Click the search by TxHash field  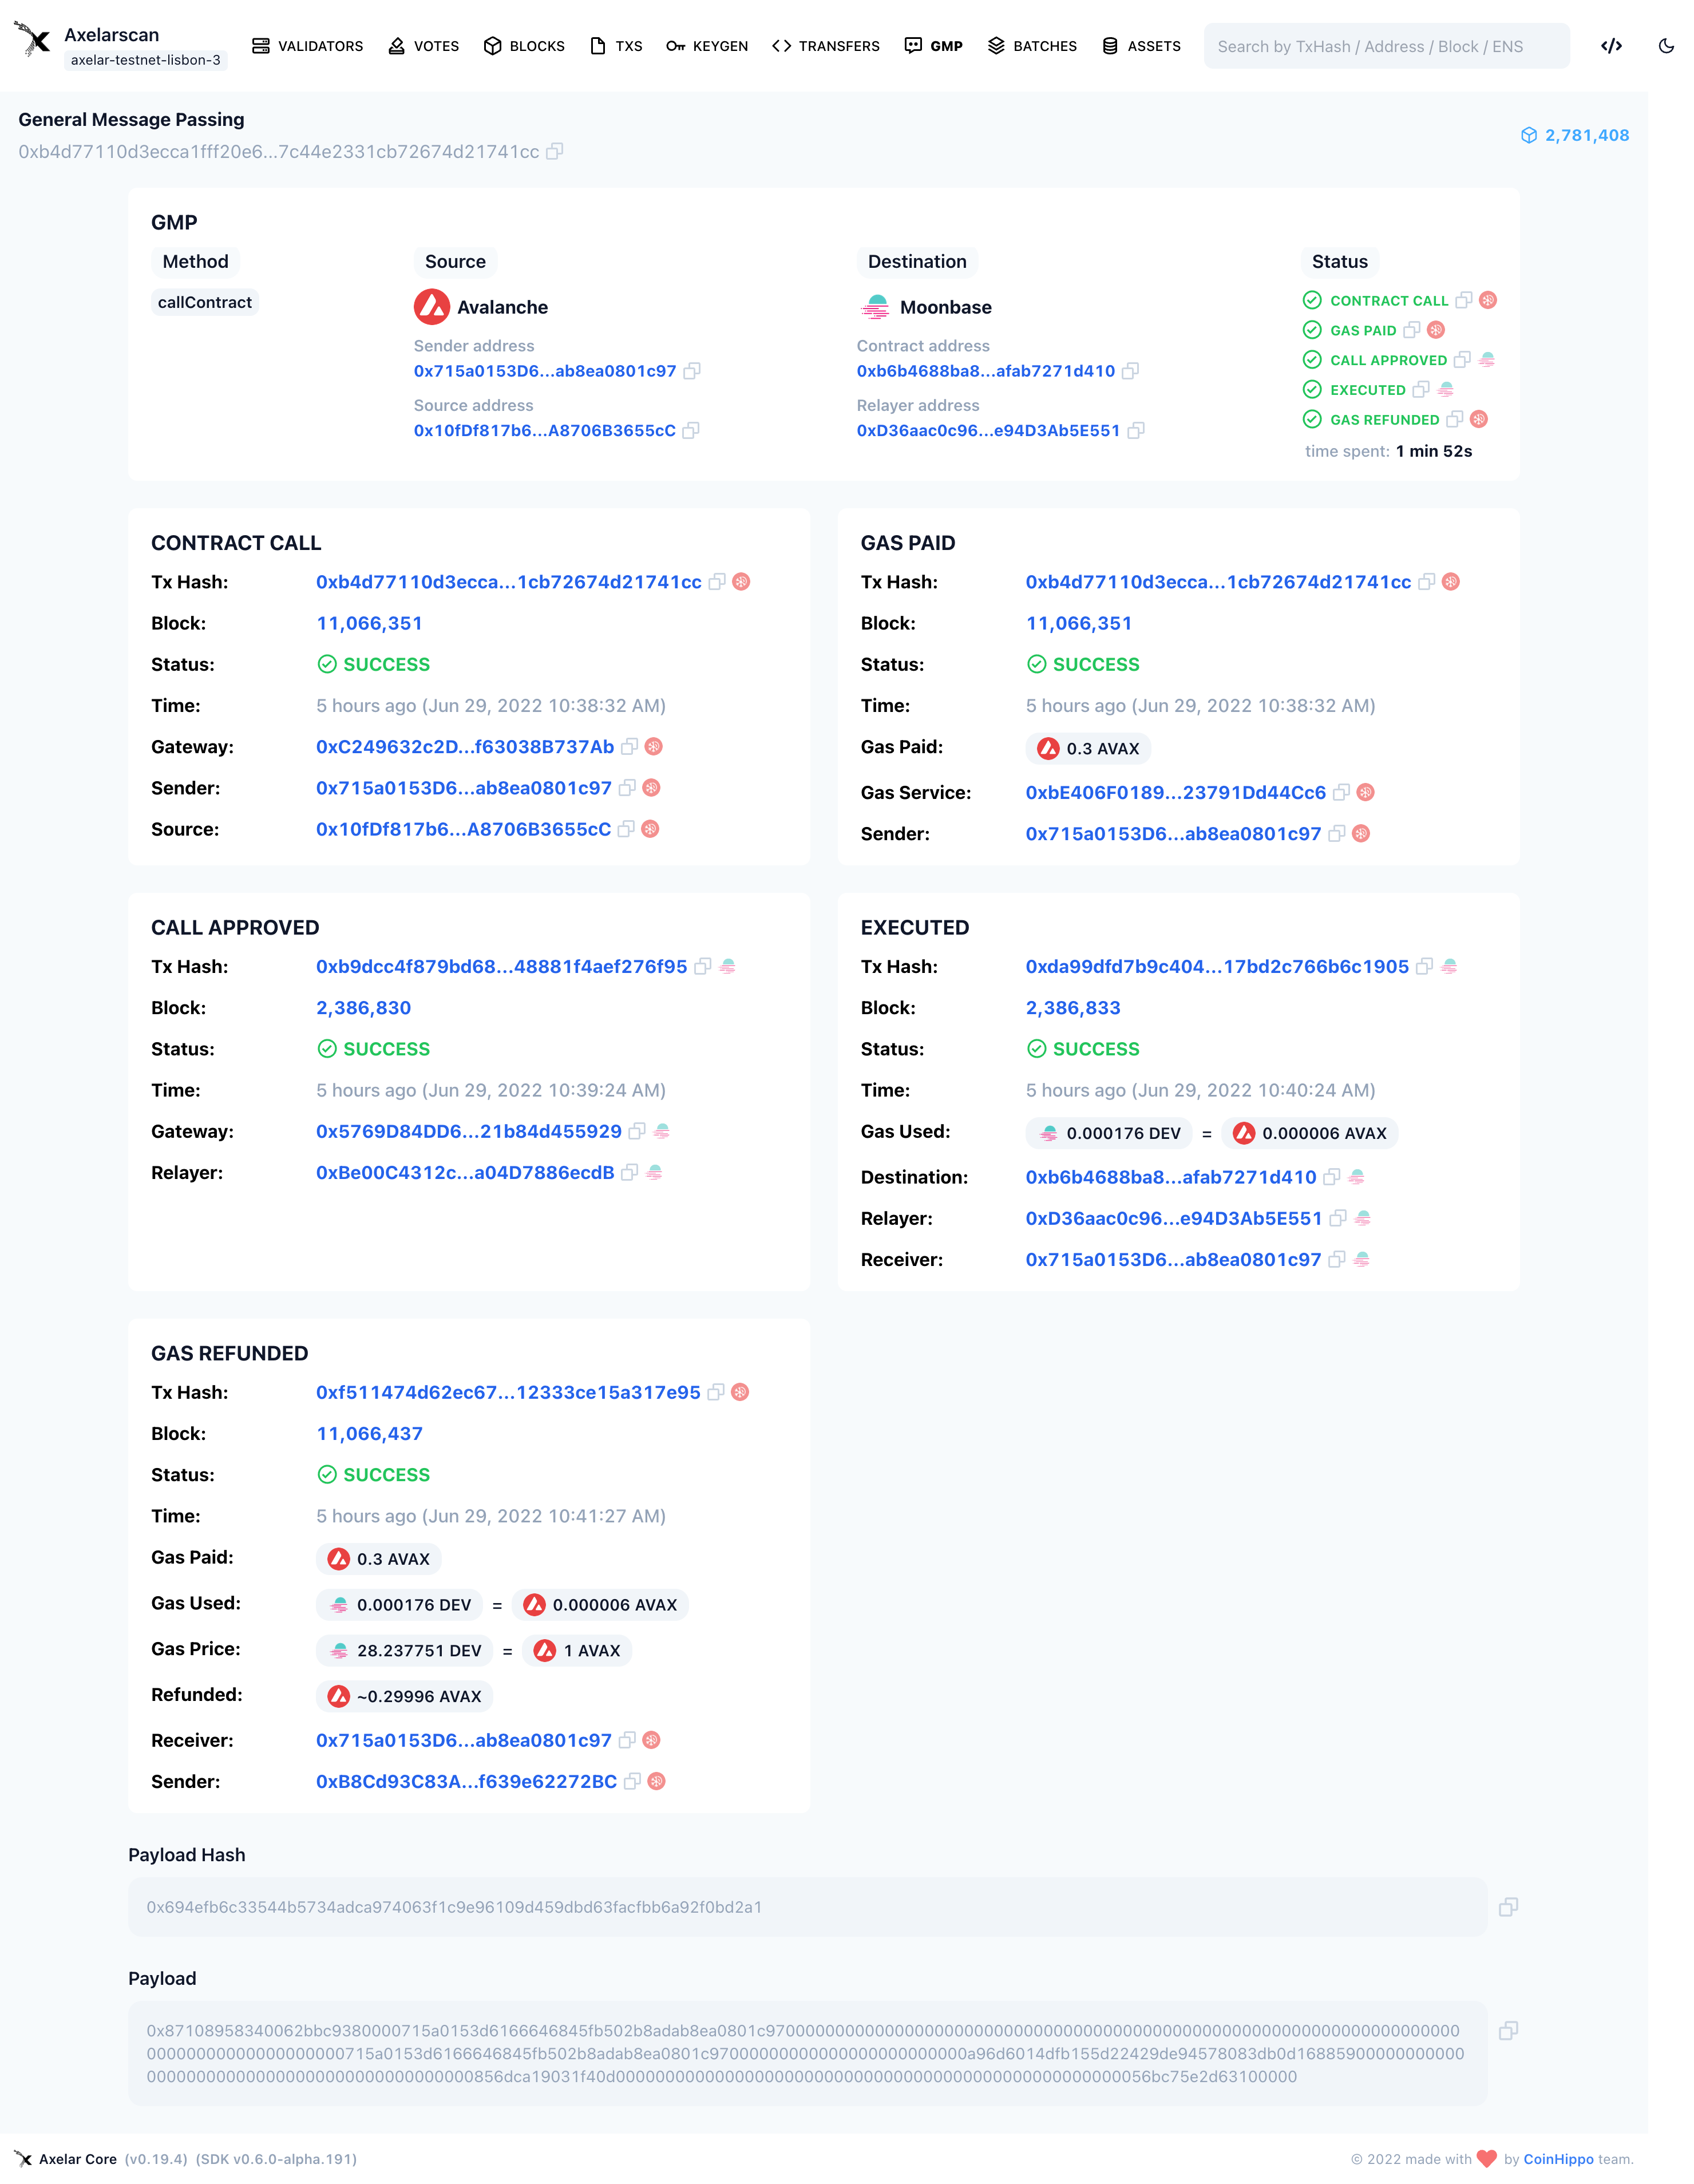(x=1385, y=46)
